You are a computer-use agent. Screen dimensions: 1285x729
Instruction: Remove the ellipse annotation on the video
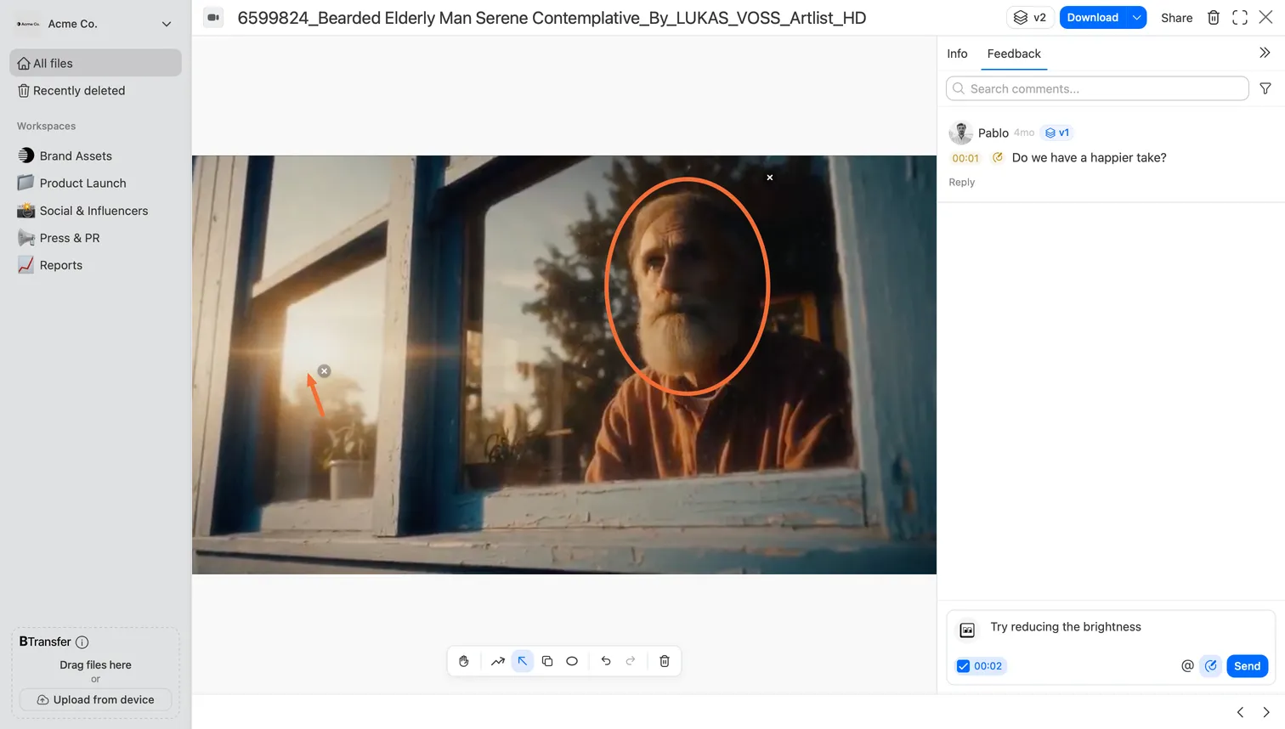[x=770, y=178]
